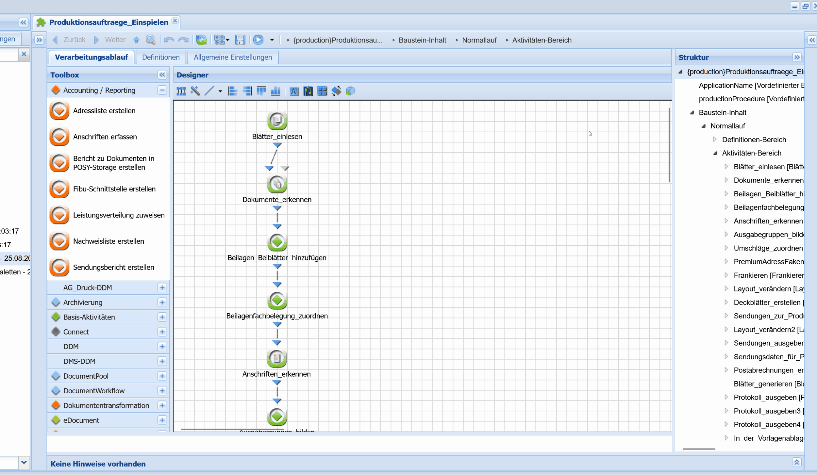Image resolution: width=817 pixels, height=475 pixels.
Task: Click Adressliste erstellen in the toolbox
Action: coord(104,111)
